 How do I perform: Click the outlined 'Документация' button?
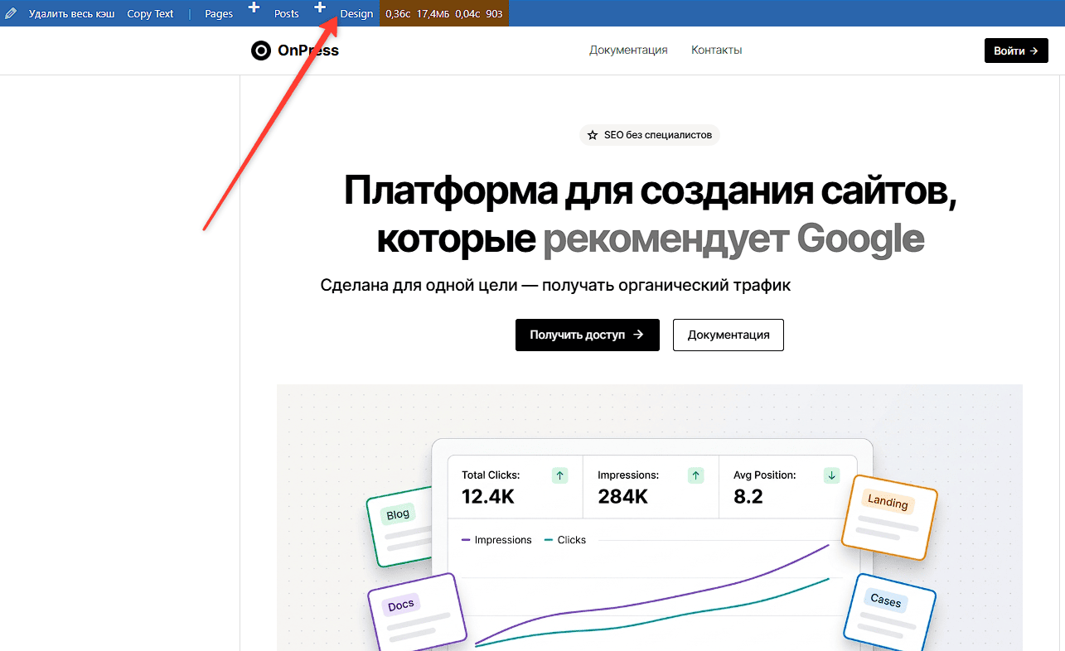729,335
